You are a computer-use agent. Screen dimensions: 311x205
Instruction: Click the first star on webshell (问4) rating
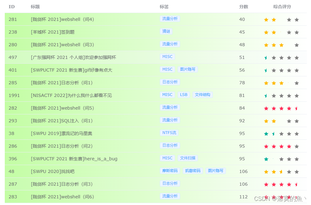266,19
